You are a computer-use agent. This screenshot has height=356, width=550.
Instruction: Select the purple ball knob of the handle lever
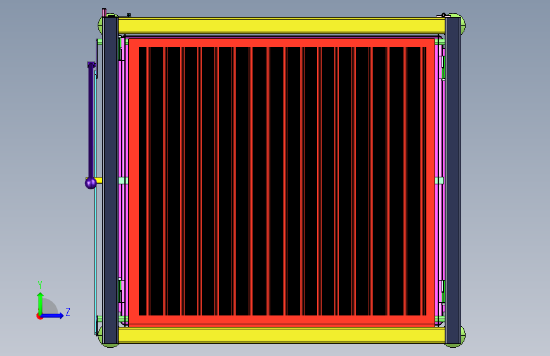pyautogui.click(x=91, y=183)
